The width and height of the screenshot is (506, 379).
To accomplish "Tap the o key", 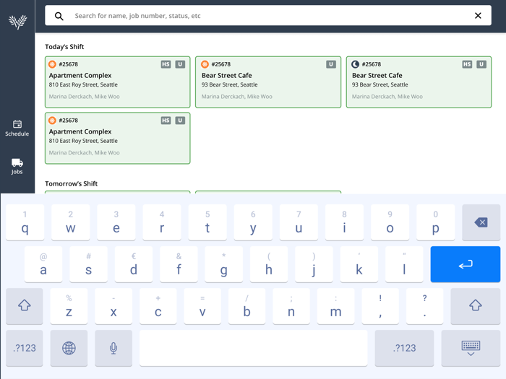I will coord(390,222).
